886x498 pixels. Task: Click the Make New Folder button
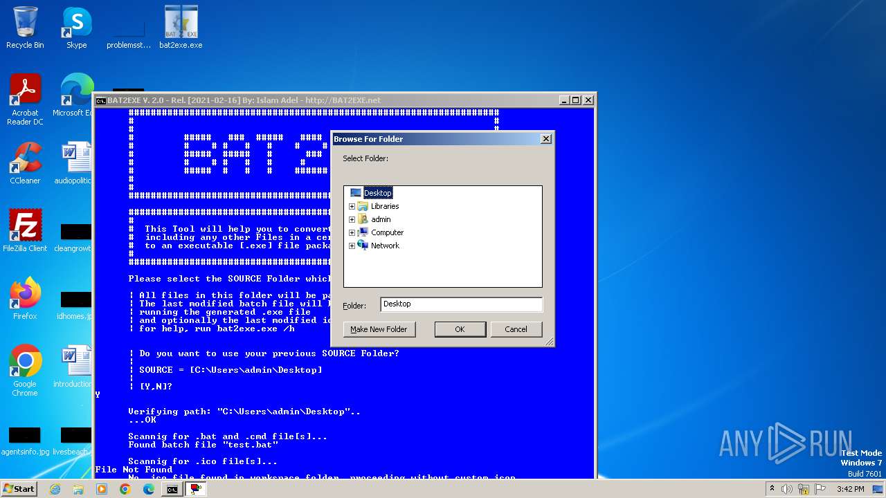[379, 329]
